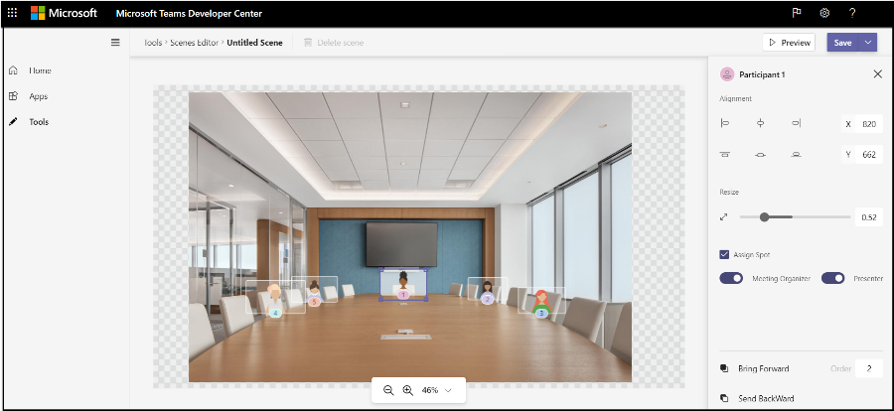Click the align right icon
Image resolution: width=894 pixels, height=411 pixels.
coord(796,123)
